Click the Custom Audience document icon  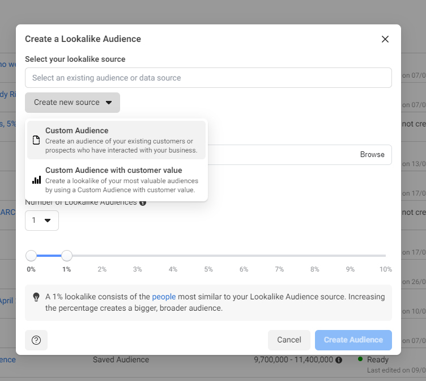click(36, 140)
